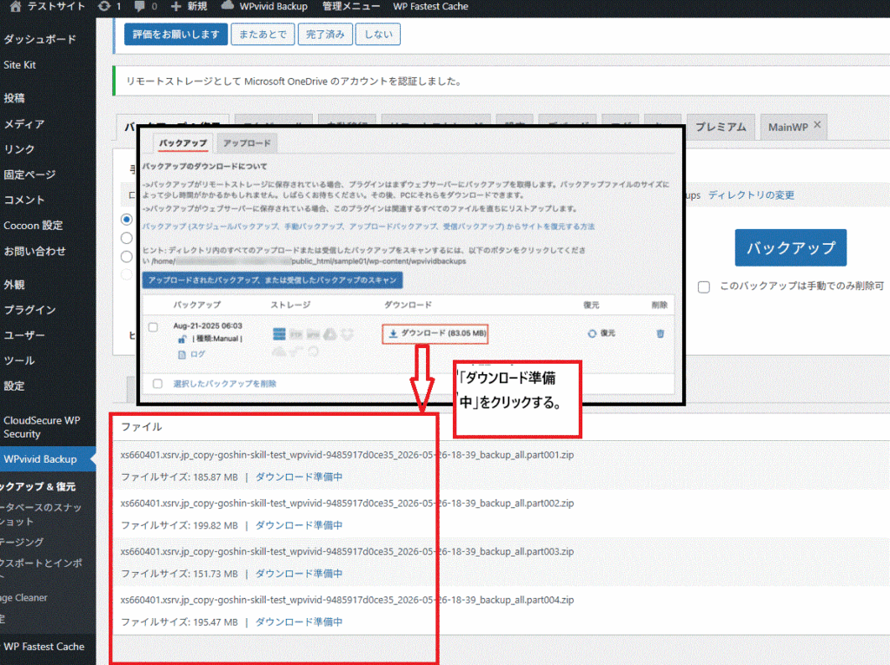890x665 pixels.
Task: Close the MainWP tab with X
Action: pos(817,125)
